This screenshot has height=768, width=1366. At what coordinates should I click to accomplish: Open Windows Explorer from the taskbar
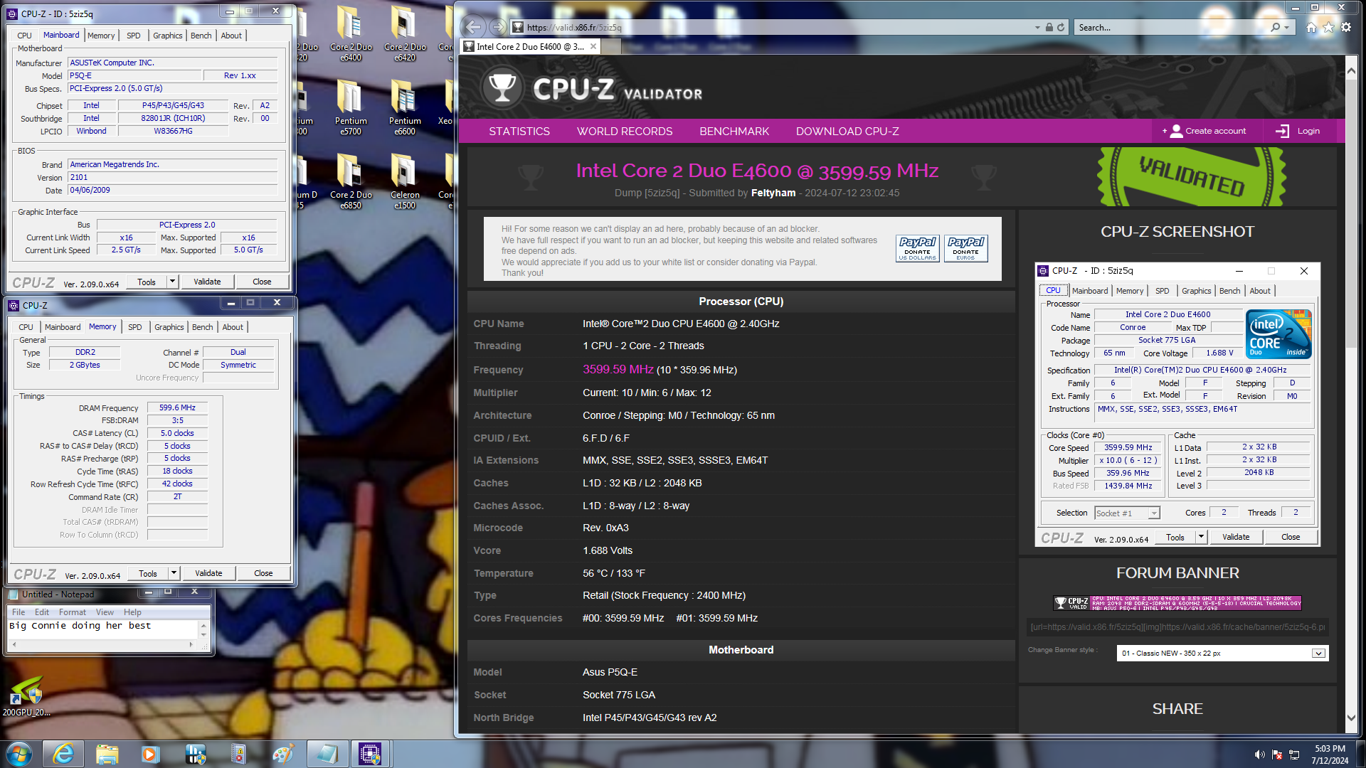pyautogui.click(x=107, y=754)
